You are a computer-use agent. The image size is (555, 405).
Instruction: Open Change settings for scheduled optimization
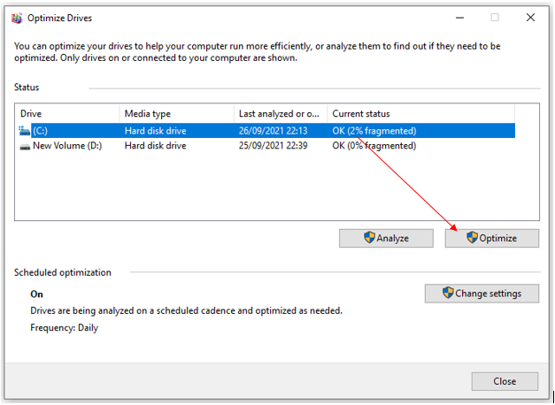482,294
